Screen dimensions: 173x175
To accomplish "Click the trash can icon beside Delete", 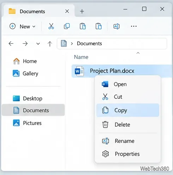I will [105, 125].
